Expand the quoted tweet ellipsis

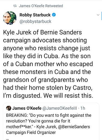click(8, 139)
